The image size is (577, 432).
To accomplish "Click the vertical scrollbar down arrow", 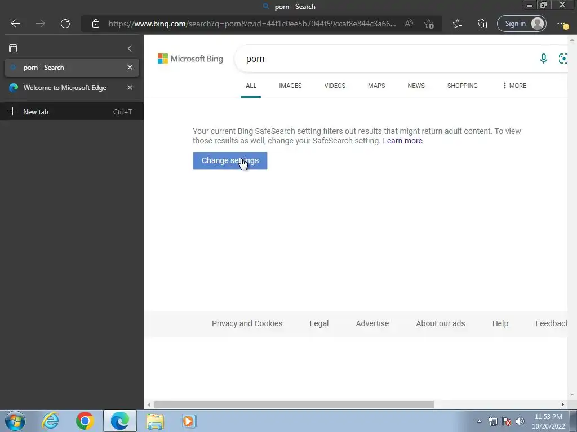I will pos(572,395).
